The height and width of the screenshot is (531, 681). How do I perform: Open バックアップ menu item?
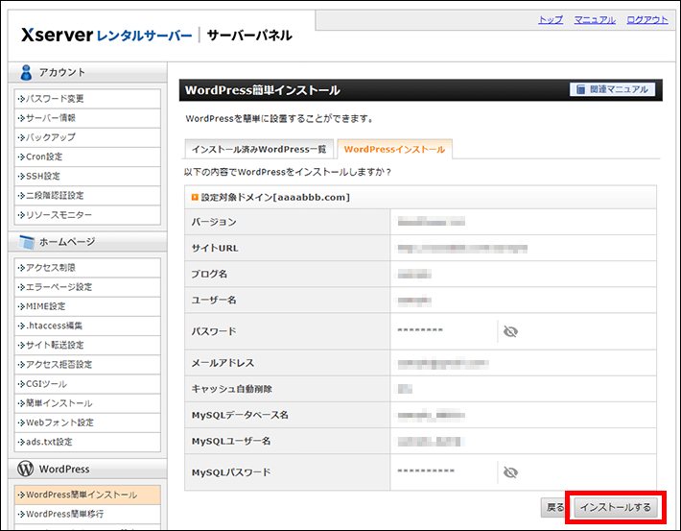click(x=87, y=137)
